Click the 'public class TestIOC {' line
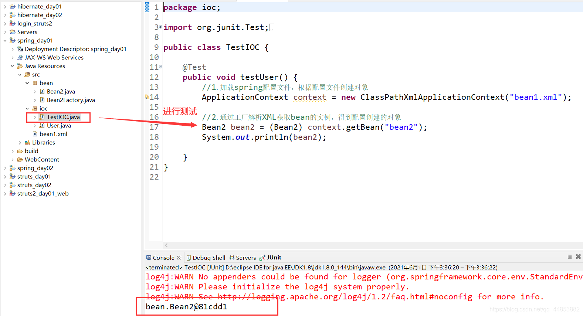 [216, 47]
